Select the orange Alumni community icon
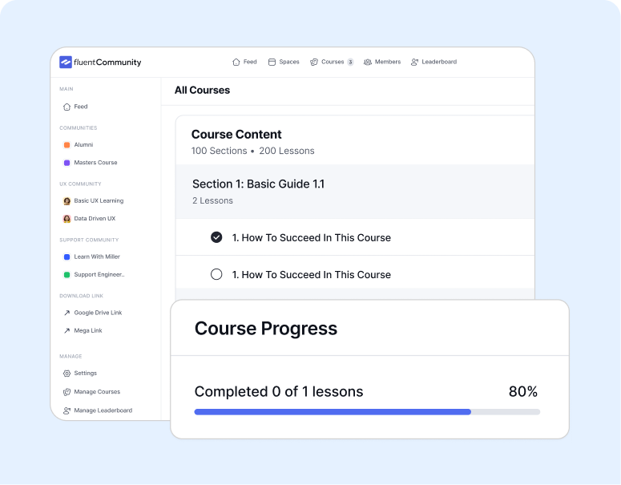The width and height of the screenshot is (621, 485). click(67, 145)
